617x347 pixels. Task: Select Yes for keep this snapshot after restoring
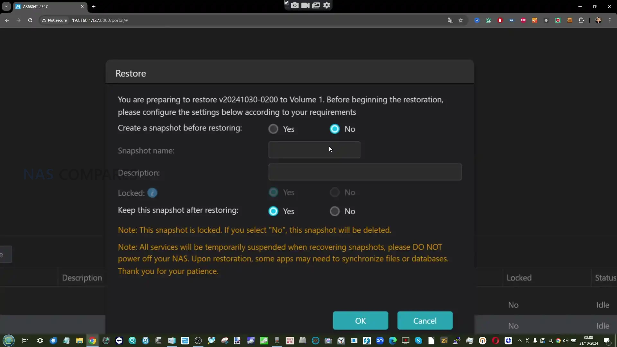coord(273,211)
